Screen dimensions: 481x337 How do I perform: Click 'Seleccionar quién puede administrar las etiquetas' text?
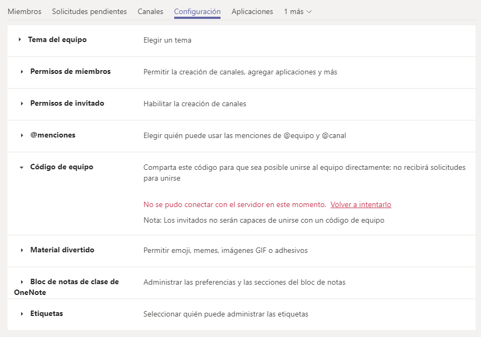[226, 314]
